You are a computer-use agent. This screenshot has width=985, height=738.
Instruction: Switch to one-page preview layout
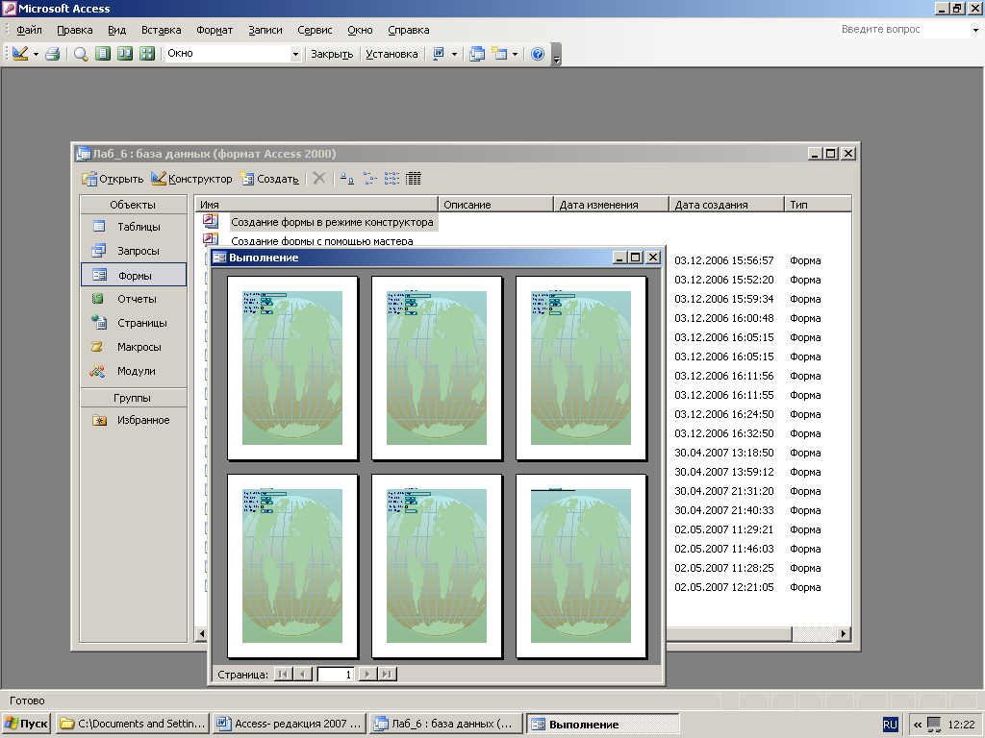pyautogui.click(x=103, y=54)
